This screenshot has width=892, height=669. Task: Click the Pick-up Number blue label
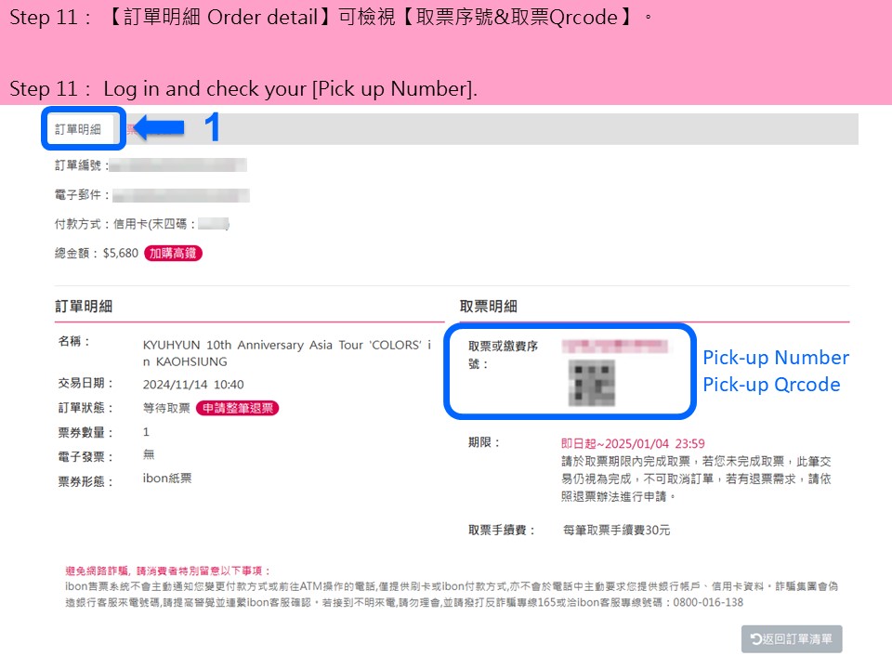tap(775, 358)
